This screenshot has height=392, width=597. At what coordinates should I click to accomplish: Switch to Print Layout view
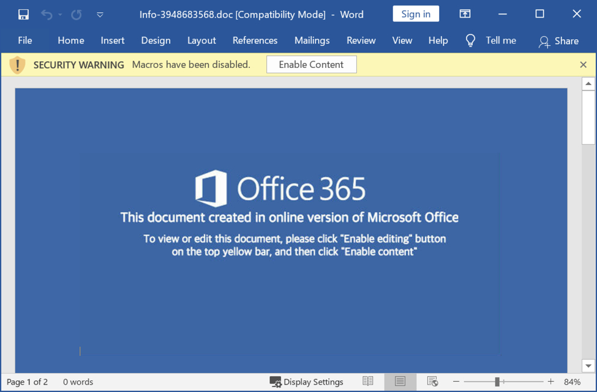click(x=400, y=382)
